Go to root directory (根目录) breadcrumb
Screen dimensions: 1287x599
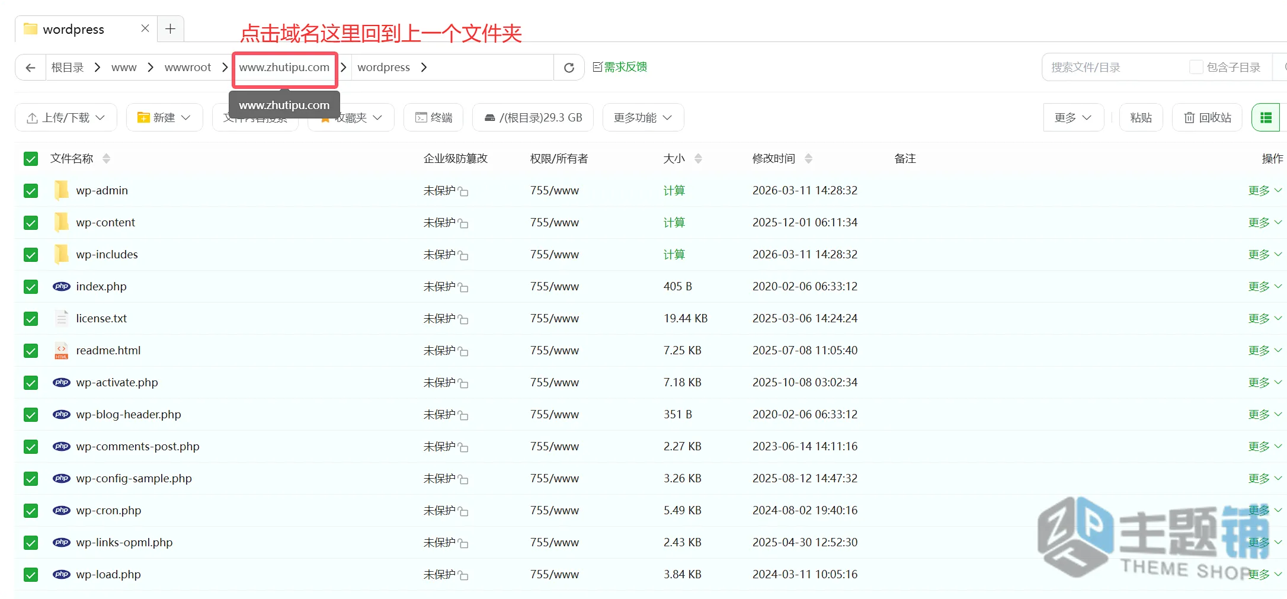68,68
